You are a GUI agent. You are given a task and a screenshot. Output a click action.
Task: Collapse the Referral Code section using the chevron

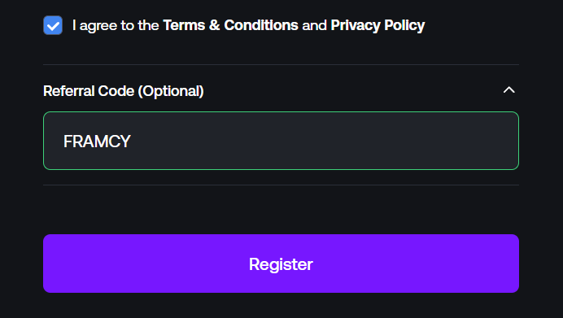click(508, 89)
